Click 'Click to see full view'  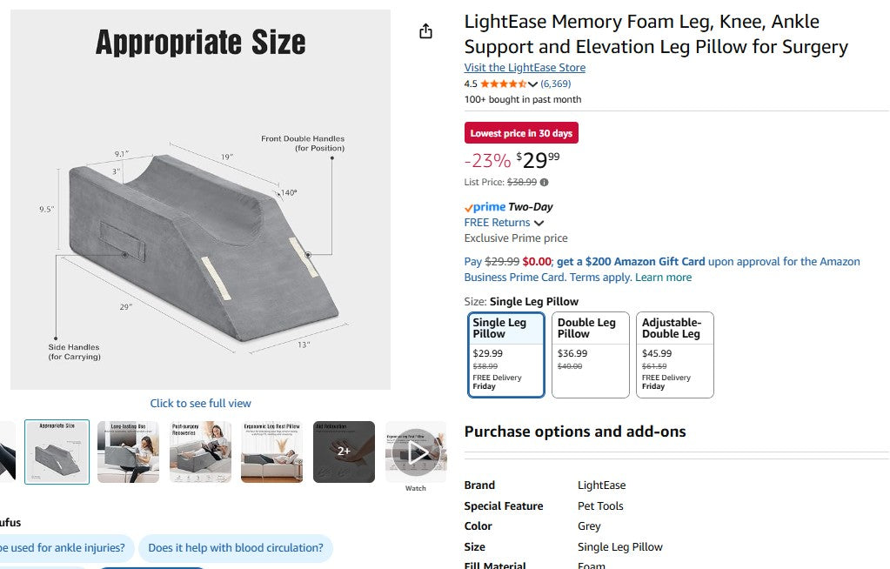click(x=200, y=403)
